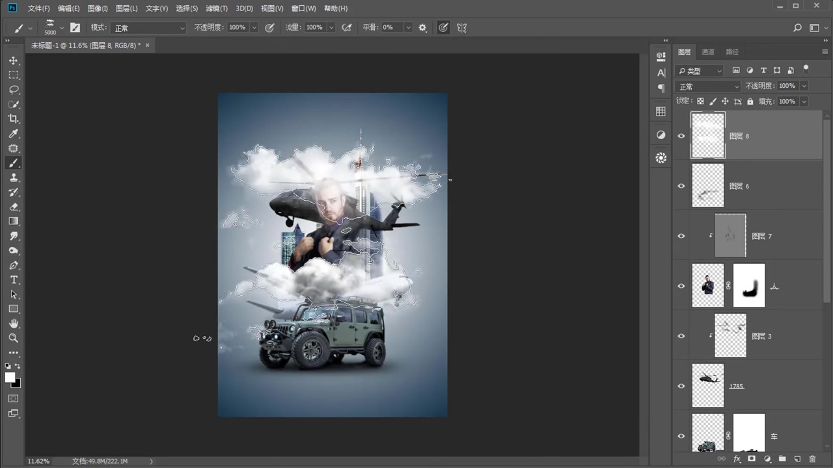This screenshot has width=833, height=468.
Task: Open smoothing options gear
Action: click(x=423, y=27)
